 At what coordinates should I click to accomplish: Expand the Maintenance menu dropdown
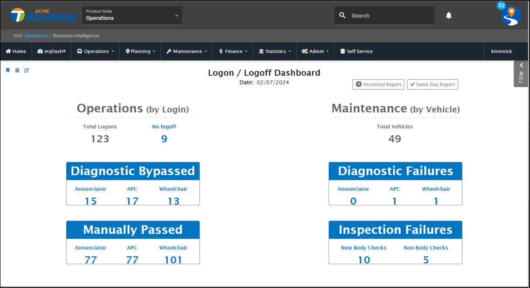click(x=186, y=52)
